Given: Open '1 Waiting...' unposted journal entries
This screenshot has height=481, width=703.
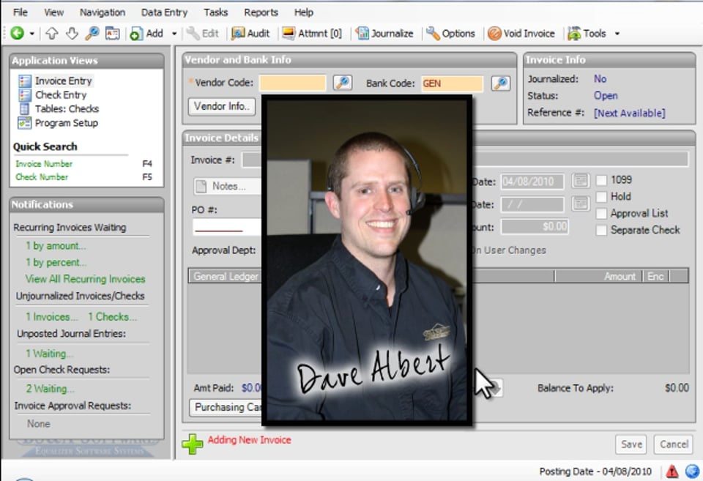Looking at the screenshot, I should pyautogui.click(x=49, y=354).
